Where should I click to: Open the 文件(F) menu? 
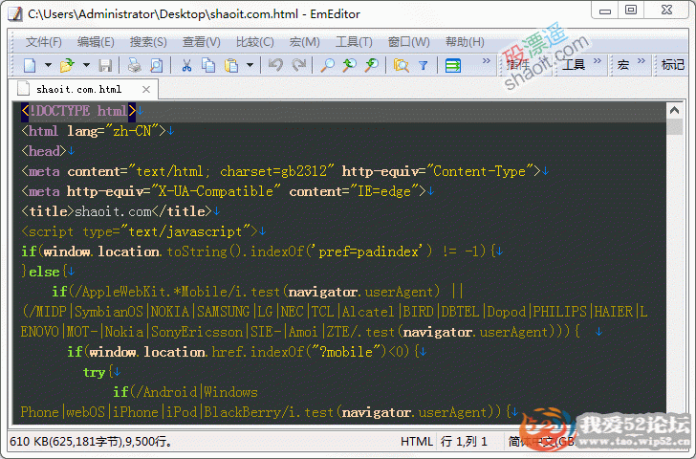[x=44, y=42]
